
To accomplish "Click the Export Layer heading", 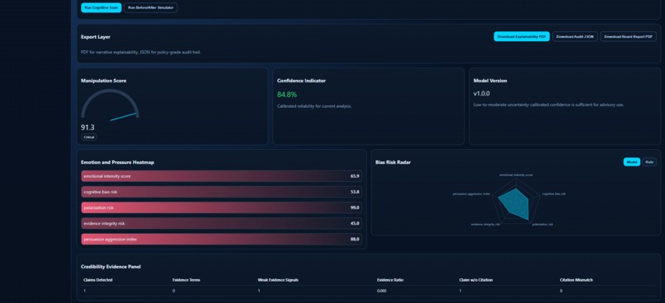I will click(x=96, y=37).
